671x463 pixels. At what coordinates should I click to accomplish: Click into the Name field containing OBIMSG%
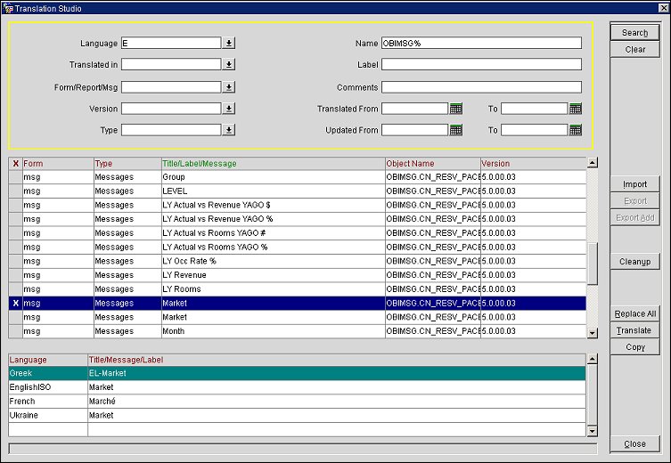[x=480, y=43]
